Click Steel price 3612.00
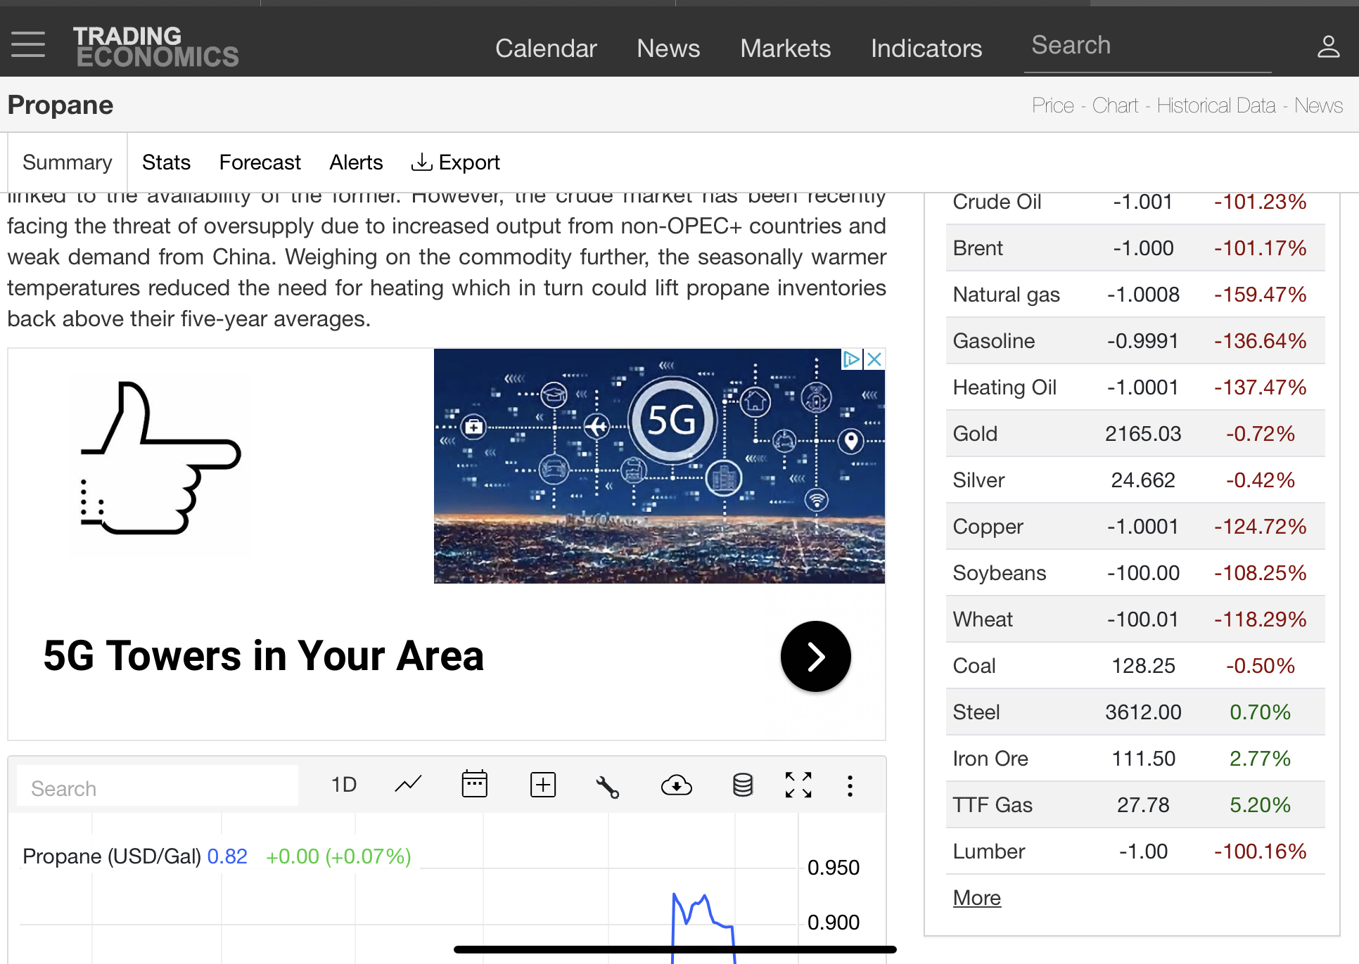The width and height of the screenshot is (1359, 964). [x=1143, y=712]
